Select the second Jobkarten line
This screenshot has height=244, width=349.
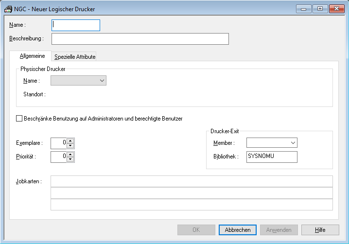[x=192, y=193]
